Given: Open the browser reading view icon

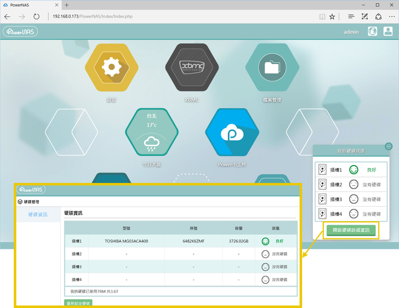Looking at the screenshot, I should pos(322,16).
